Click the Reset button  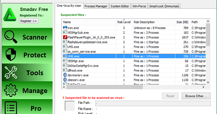pyautogui.click(x=170, y=96)
